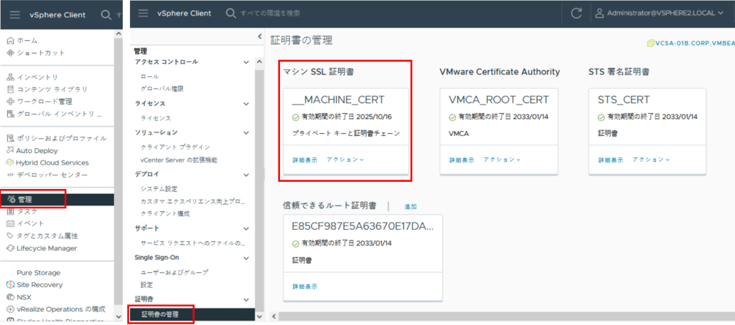
Task: Open Hybrid Cloud Services item
Action: tap(47, 162)
